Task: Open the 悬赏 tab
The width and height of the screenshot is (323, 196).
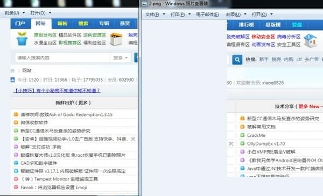Action: click(x=125, y=24)
